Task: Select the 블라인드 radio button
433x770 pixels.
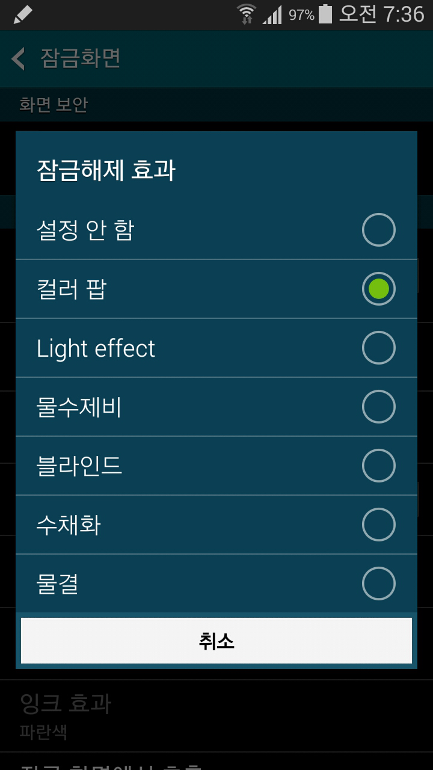Action: pos(379,466)
